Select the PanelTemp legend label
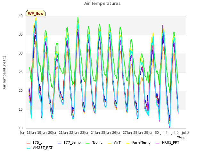The image size is (205, 154). pyautogui.click(x=141, y=142)
